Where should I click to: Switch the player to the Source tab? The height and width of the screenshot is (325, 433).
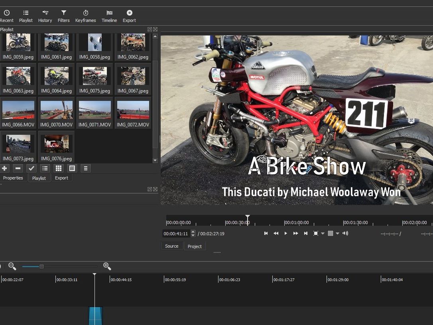171,246
